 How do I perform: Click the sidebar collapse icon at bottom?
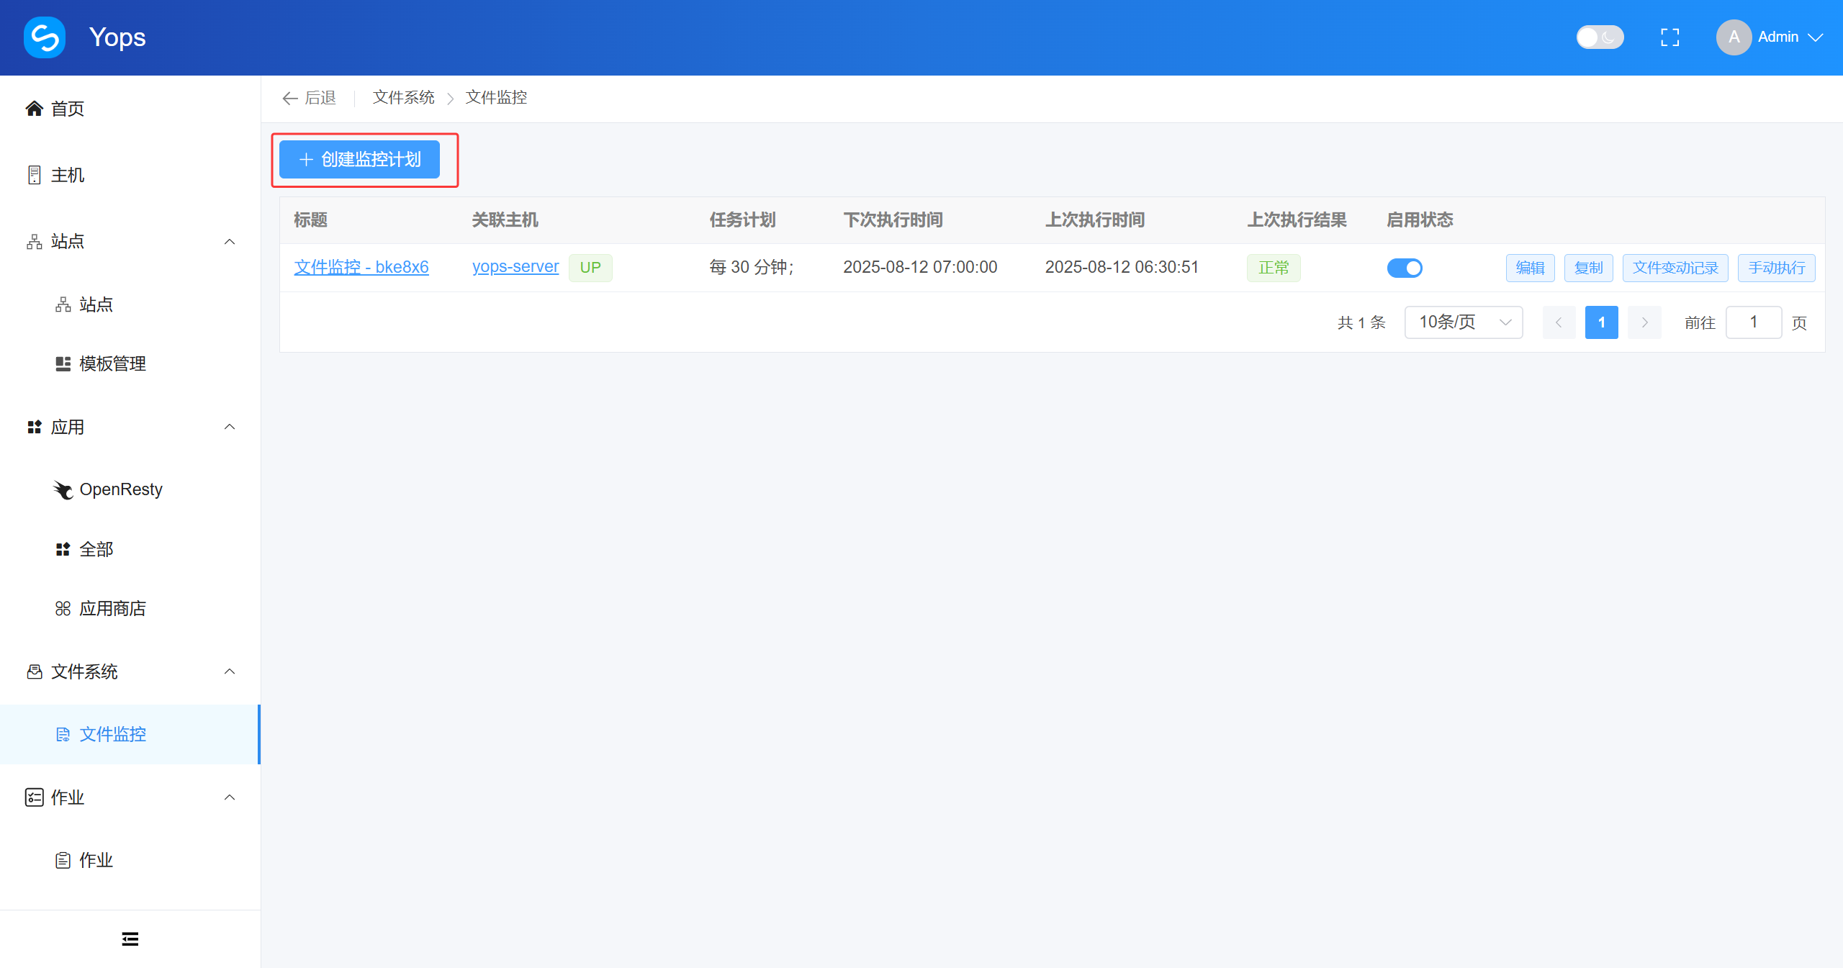click(x=130, y=938)
